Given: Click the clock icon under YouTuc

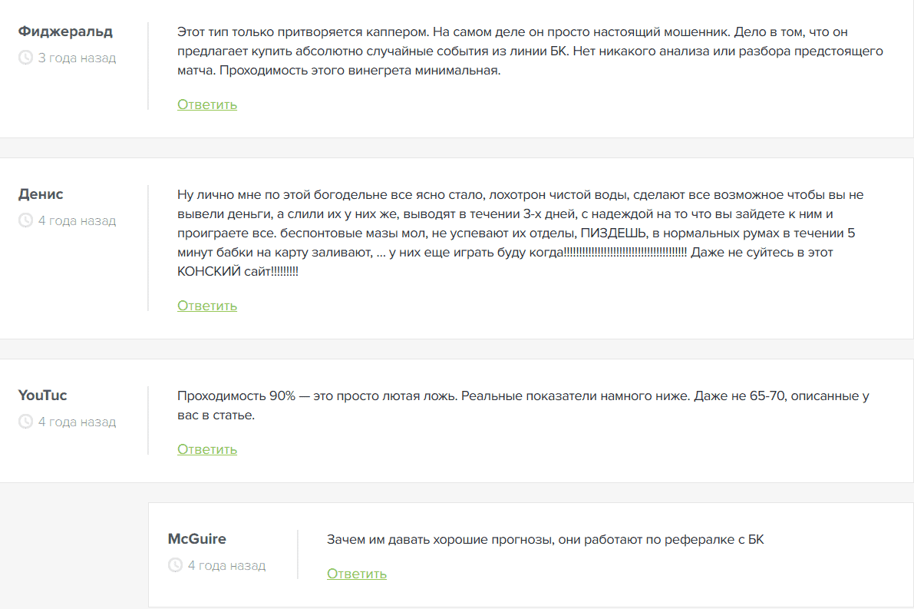Looking at the screenshot, I should [25, 422].
